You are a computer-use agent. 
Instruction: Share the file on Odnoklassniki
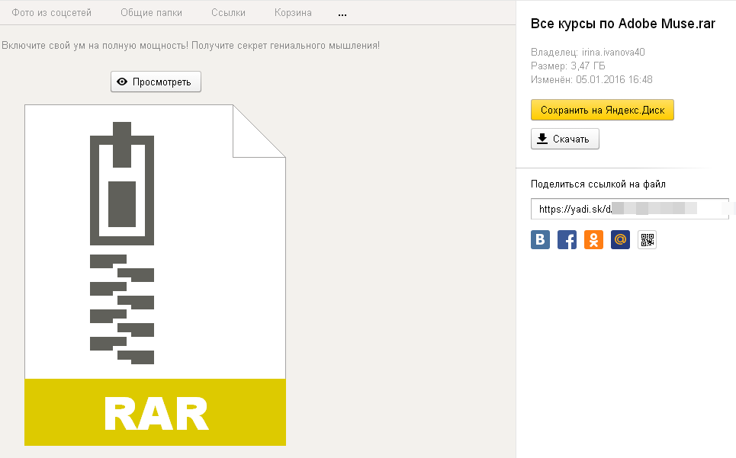pyautogui.click(x=593, y=239)
